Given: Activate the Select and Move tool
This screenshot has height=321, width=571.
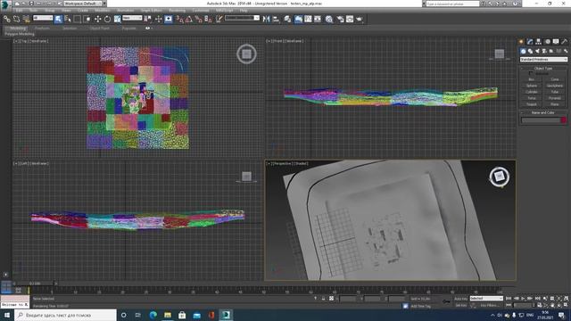Looking at the screenshot, I should [x=97, y=19].
